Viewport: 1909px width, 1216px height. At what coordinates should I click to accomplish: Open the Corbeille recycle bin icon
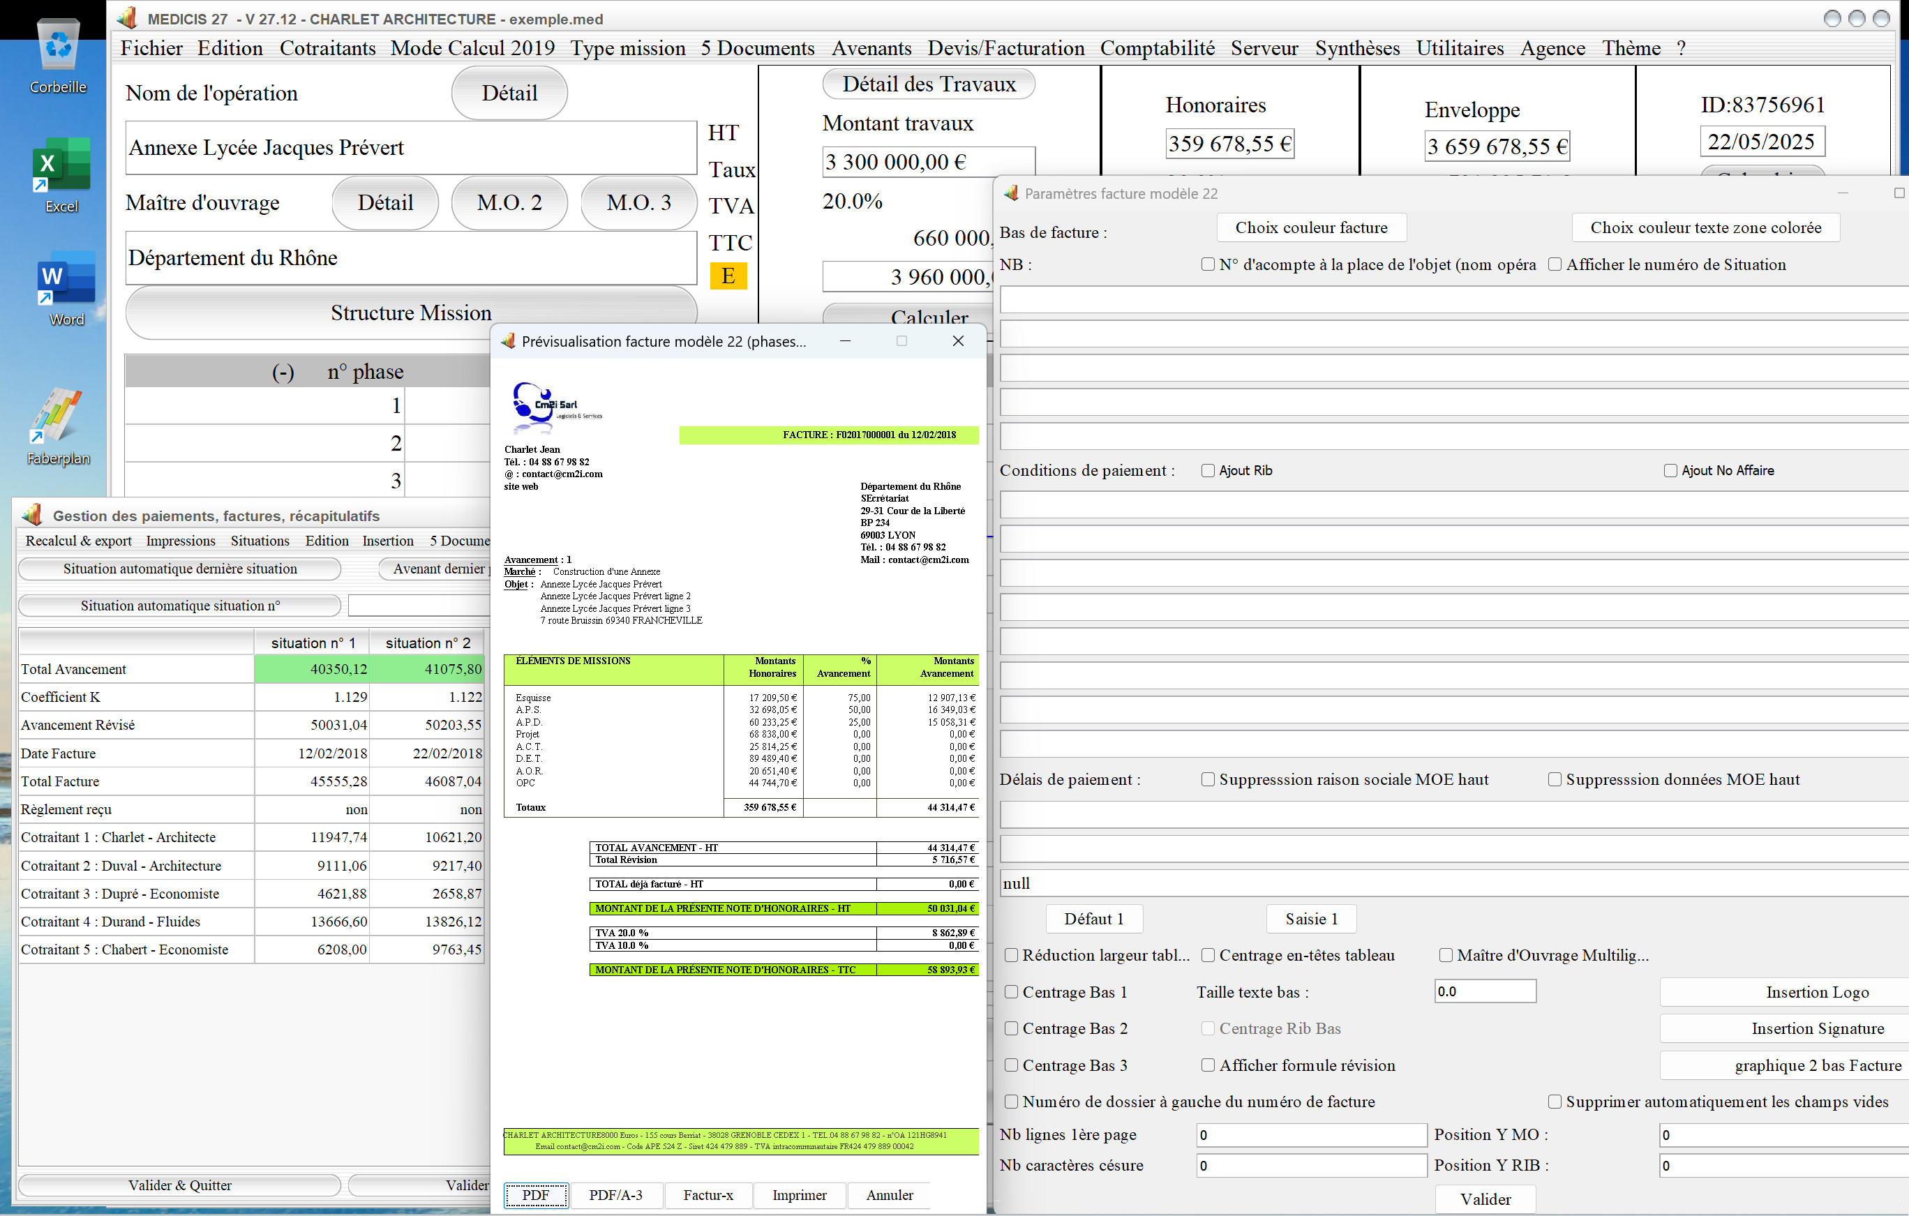point(59,56)
